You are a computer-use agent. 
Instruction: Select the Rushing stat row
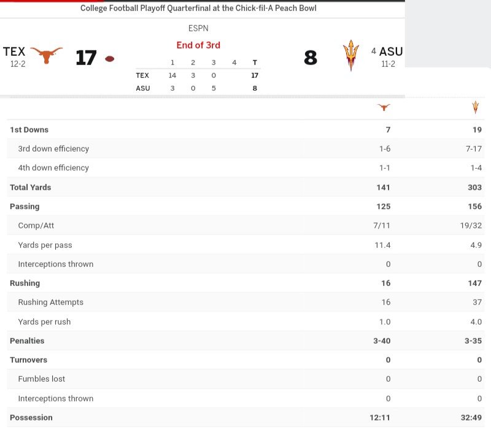coord(245,283)
